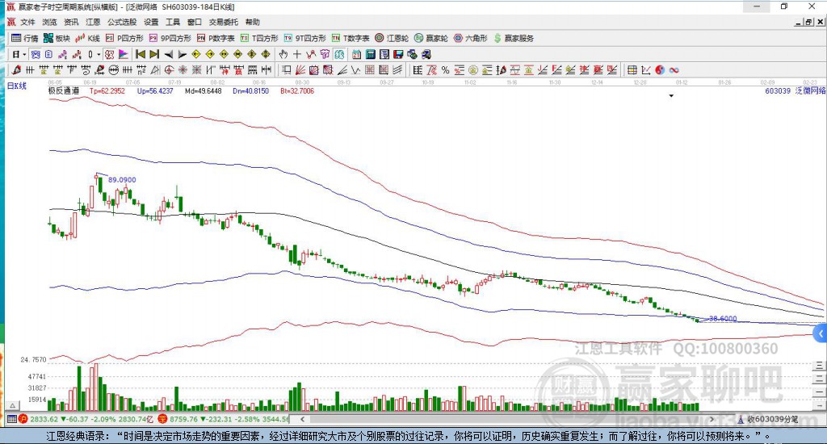The height and width of the screenshot is (444, 827).
Task: Click the crosshair cursor tool
Action: (297, 54)
